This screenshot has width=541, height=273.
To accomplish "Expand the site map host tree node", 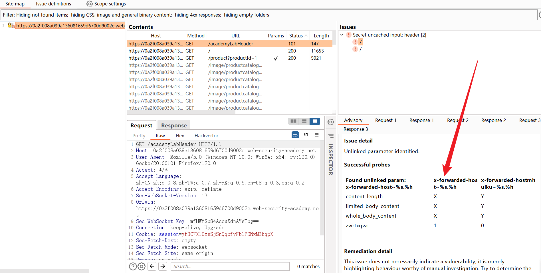I will (3, 26).
